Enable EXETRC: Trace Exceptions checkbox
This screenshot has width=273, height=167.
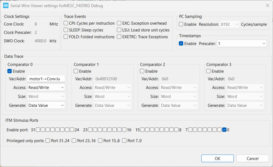pyautogui.click(x=119, y=37)
